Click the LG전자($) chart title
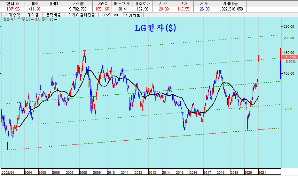This screenshot has width=298, height=176. [155, 28]
